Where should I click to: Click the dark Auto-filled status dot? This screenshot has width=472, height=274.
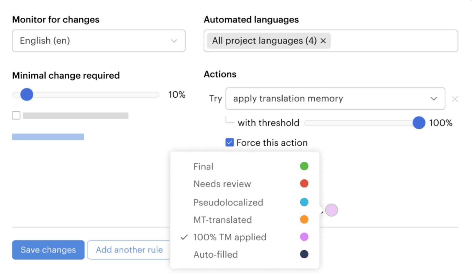pyautogui.click(x=304, y=254)
